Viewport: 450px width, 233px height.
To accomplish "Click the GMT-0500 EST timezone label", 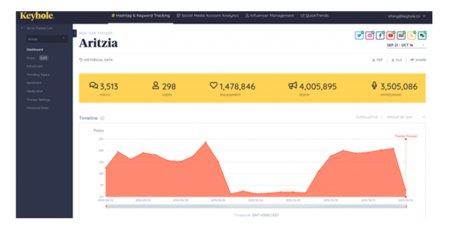I will click(x=265, y=215).
